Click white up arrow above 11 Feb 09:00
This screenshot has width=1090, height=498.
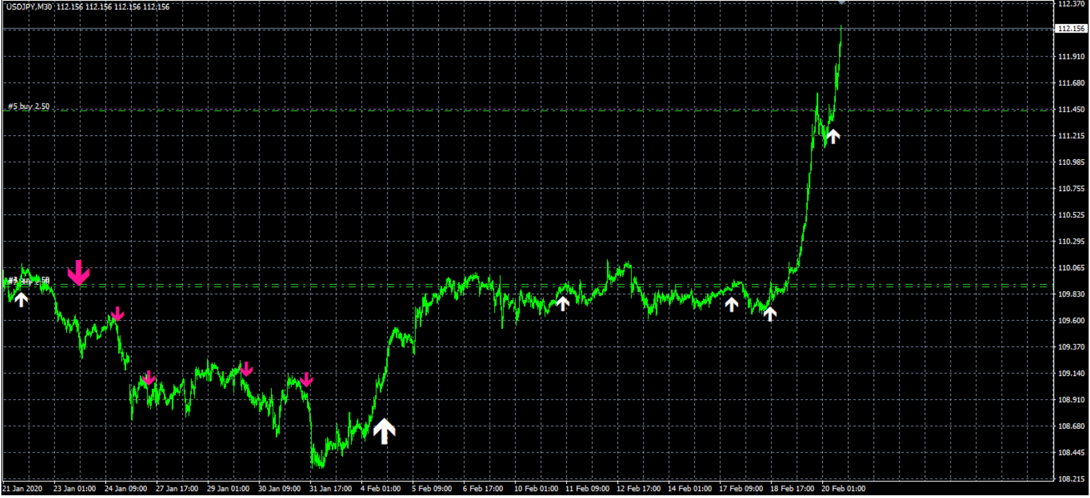pyautogui.click(x=562, y=303)
